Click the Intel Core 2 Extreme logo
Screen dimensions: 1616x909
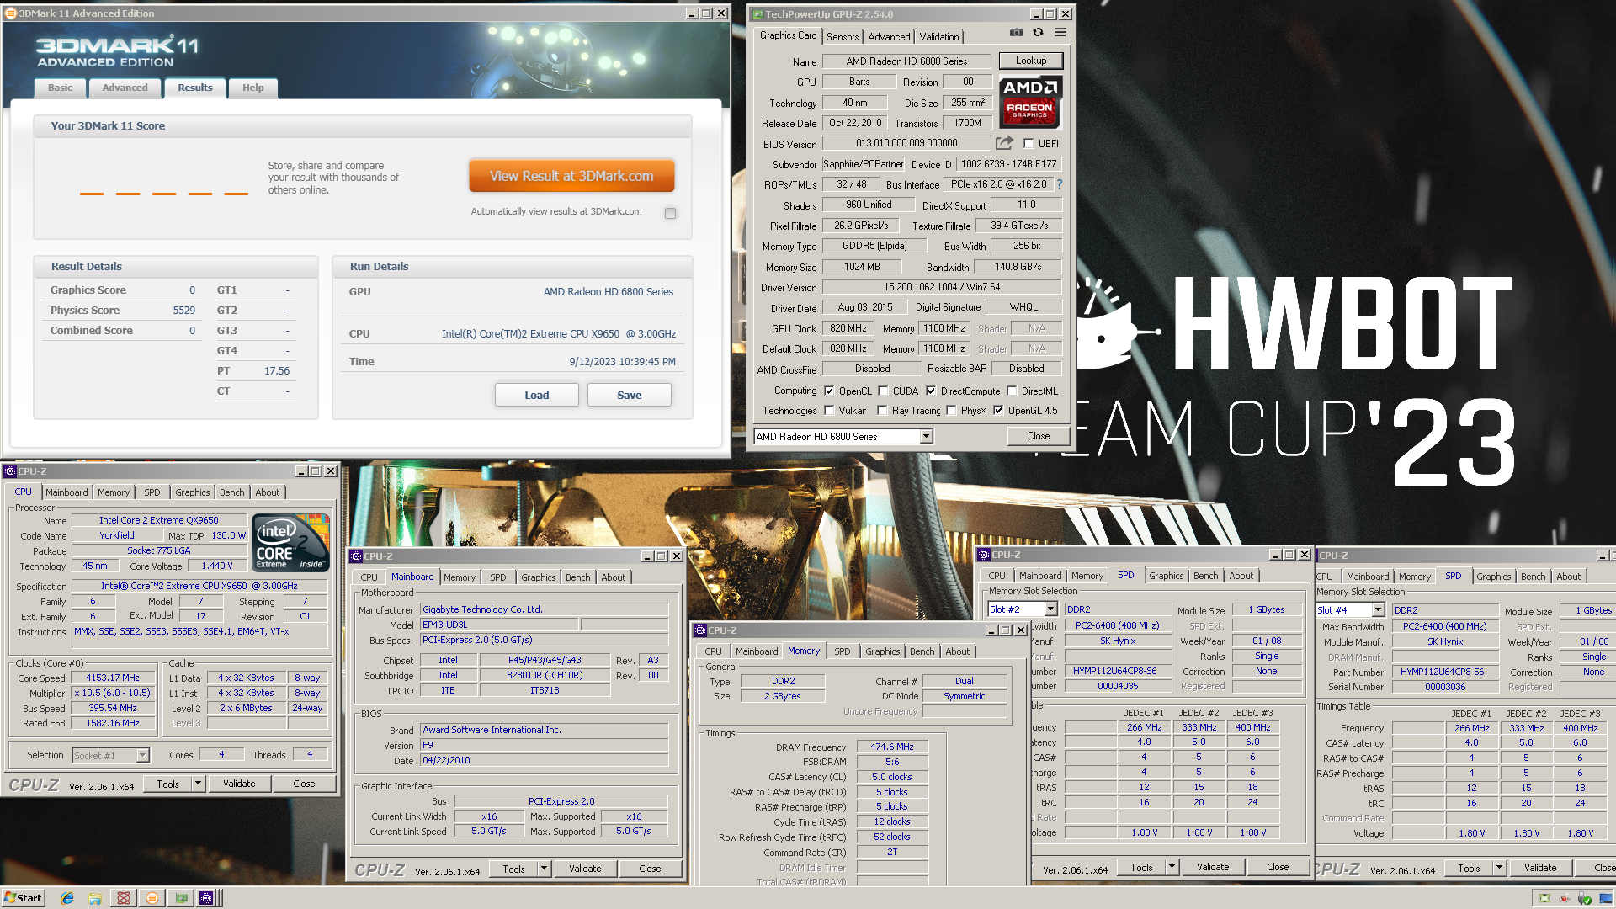click(290, 543)
